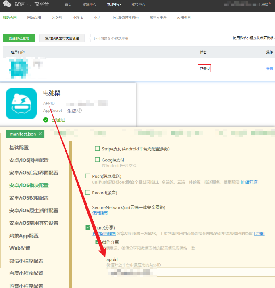Click the blurred app icon in the list row

pyautogui.click(x=19, y=68)
